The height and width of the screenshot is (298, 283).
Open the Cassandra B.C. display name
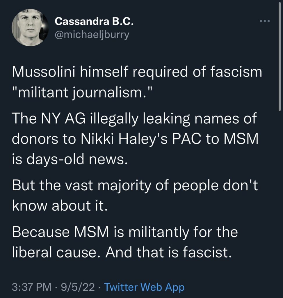point(94,21)
